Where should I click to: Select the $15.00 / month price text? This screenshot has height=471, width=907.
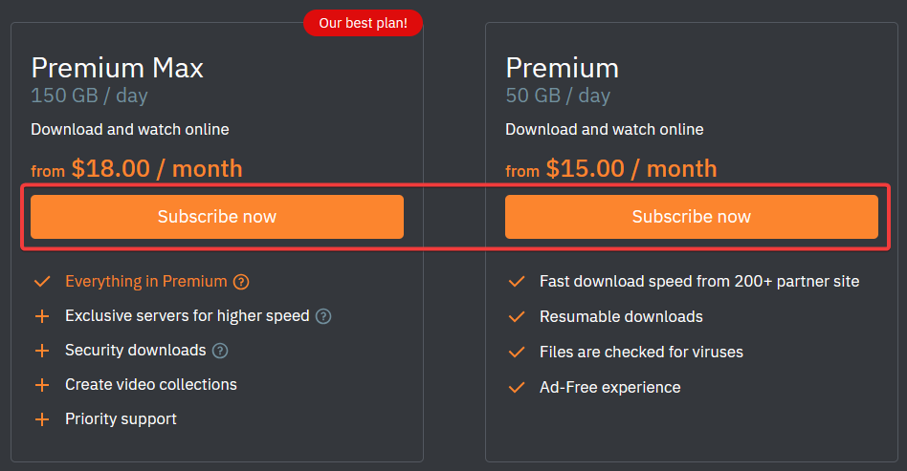(631, 169)
